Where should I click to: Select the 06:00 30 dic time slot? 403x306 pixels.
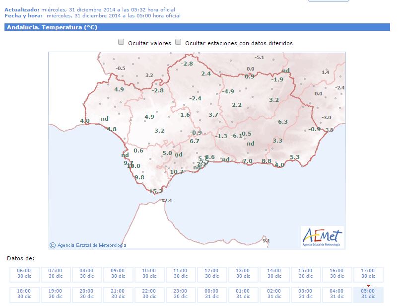(24, 274)
